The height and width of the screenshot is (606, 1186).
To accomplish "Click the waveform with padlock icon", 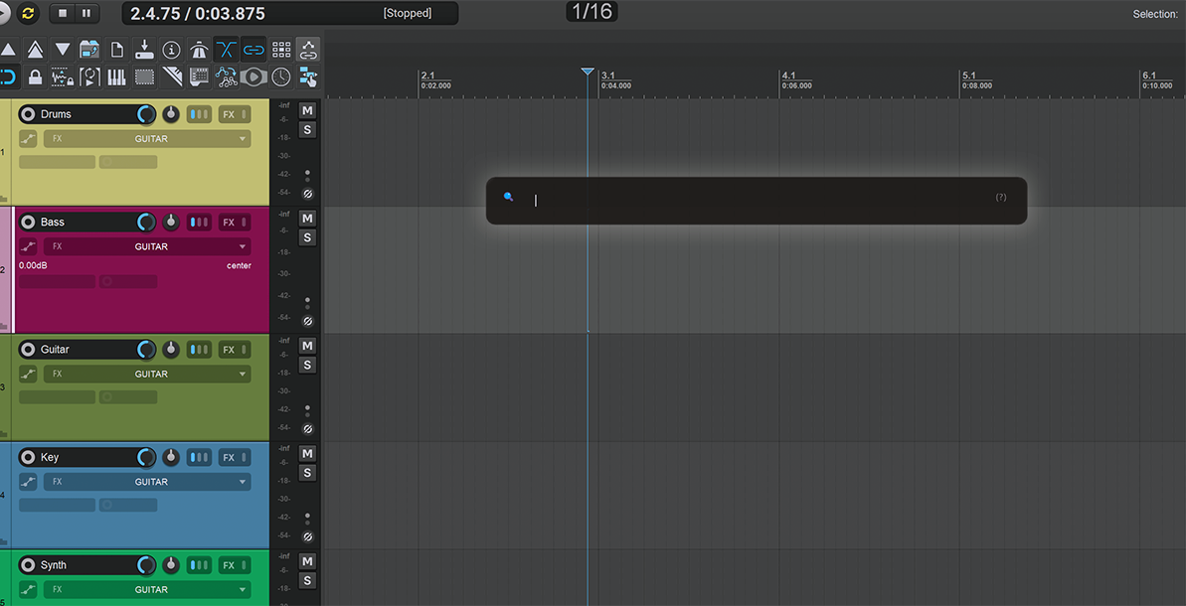I will [62, 76].
